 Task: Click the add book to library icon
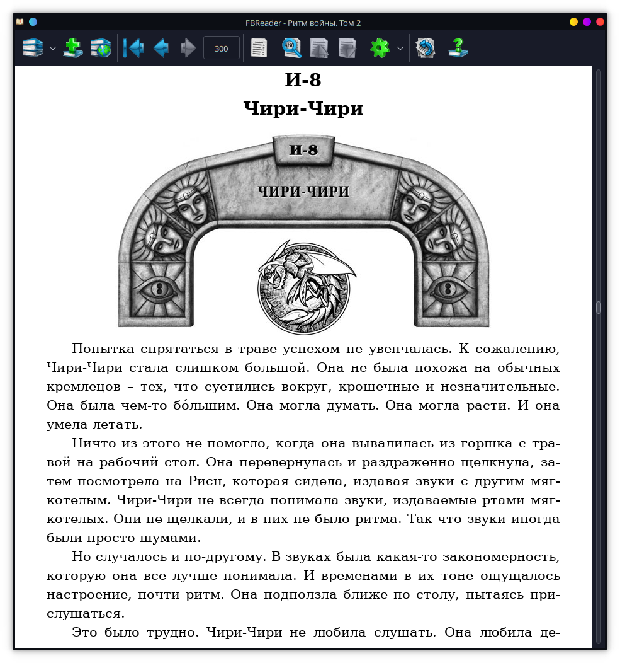73,48
